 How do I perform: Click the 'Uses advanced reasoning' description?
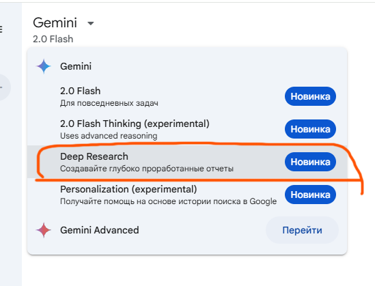point(109,136)
